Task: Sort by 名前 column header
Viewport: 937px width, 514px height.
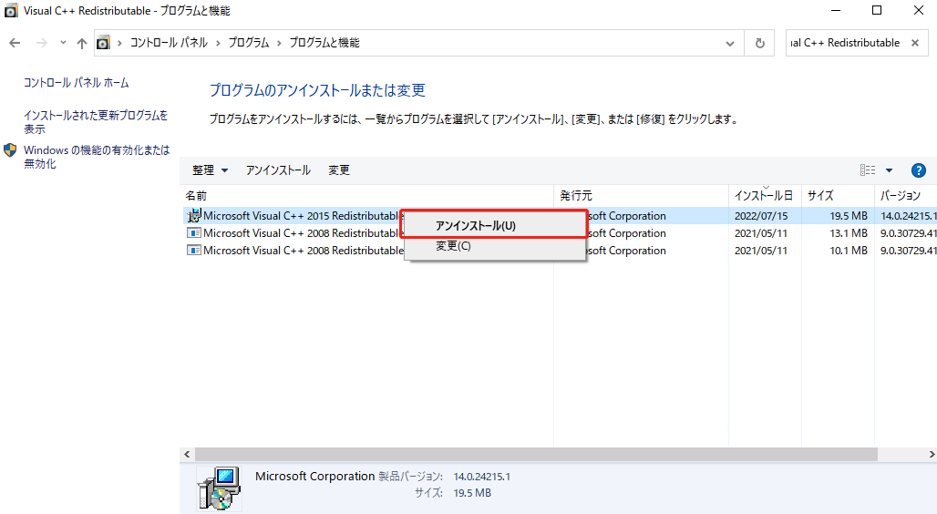Action: pos(367,195)
